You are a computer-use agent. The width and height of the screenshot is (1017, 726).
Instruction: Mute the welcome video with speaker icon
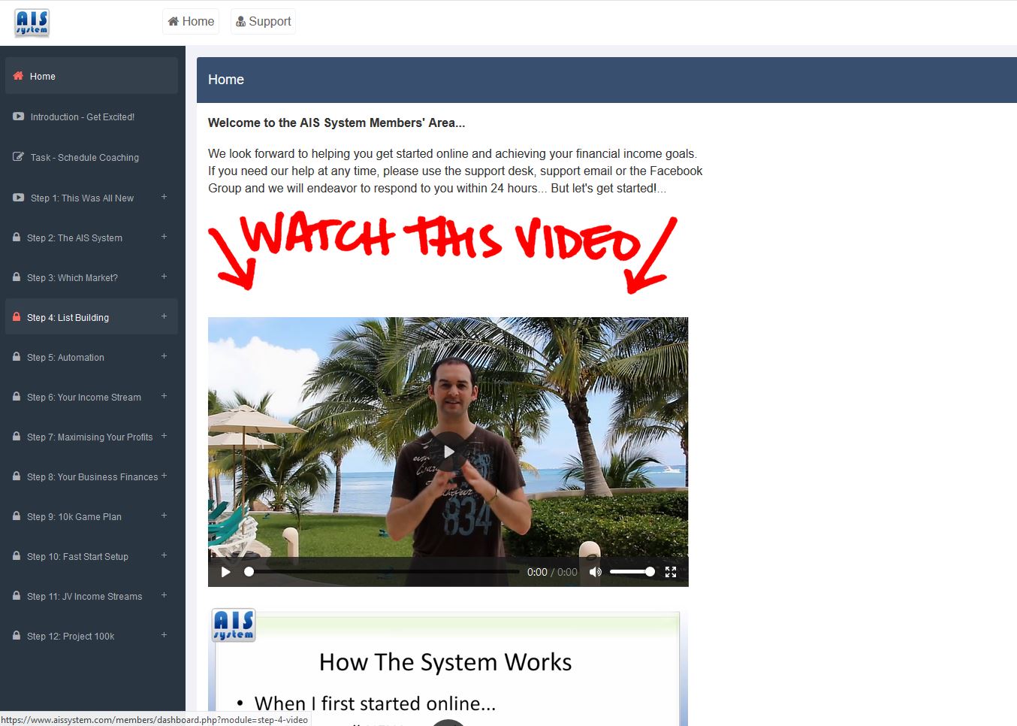[596, 572]
